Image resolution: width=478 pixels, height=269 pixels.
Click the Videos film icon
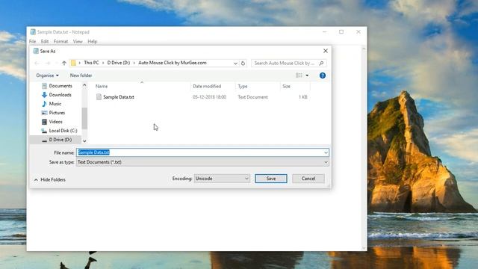[44, 122]
